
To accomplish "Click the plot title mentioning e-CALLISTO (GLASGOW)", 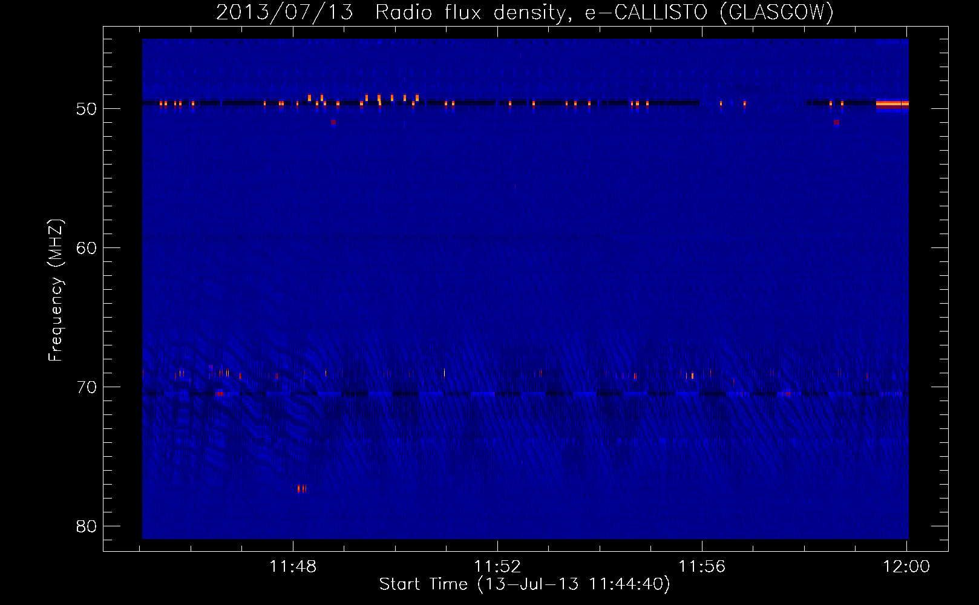I will 525,12.
